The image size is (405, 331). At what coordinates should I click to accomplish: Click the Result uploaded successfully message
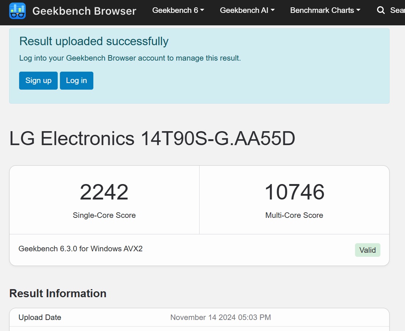[x=94, y=41]
